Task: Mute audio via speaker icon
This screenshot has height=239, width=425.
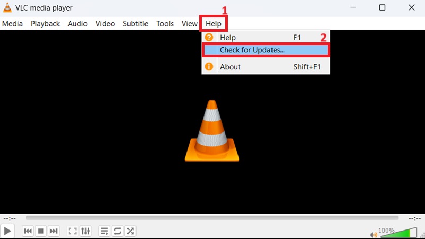Action: pos(373,235)
